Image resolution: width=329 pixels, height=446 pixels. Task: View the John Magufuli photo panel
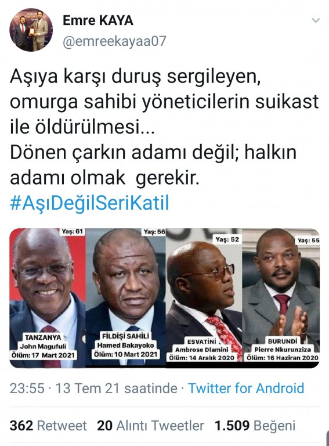tap(48, 298)
